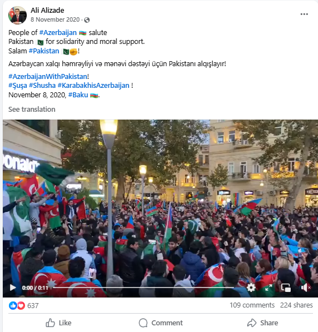Open the #AzerbaijanWithPakistan hashtag
The width and height of the screenshot is (318, 332).
48,76
